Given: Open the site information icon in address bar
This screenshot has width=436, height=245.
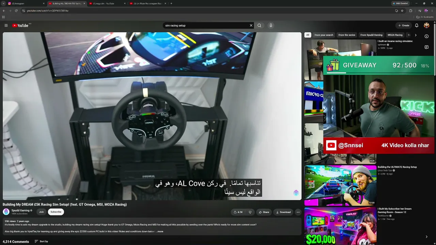Looking at the screenshot, I should click(x=24, y=11).
